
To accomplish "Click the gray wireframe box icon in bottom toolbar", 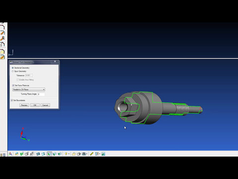I will pos(27,154).
